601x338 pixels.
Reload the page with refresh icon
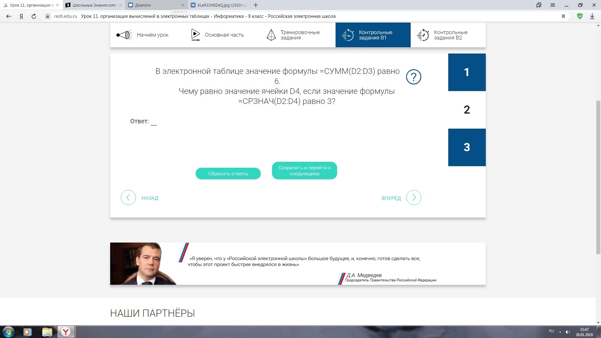(x=34, y=16)
